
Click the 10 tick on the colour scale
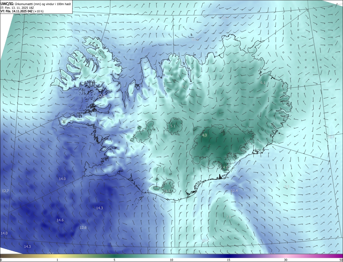171,260
